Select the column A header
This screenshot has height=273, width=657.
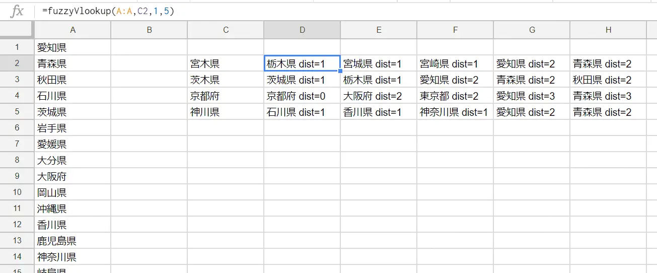72,30
